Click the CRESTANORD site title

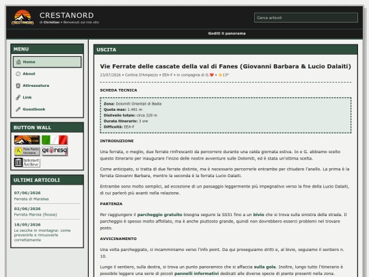point(66,15)
